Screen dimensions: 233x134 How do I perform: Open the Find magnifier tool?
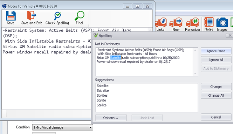pyautogui.click(x=79, y=16)
